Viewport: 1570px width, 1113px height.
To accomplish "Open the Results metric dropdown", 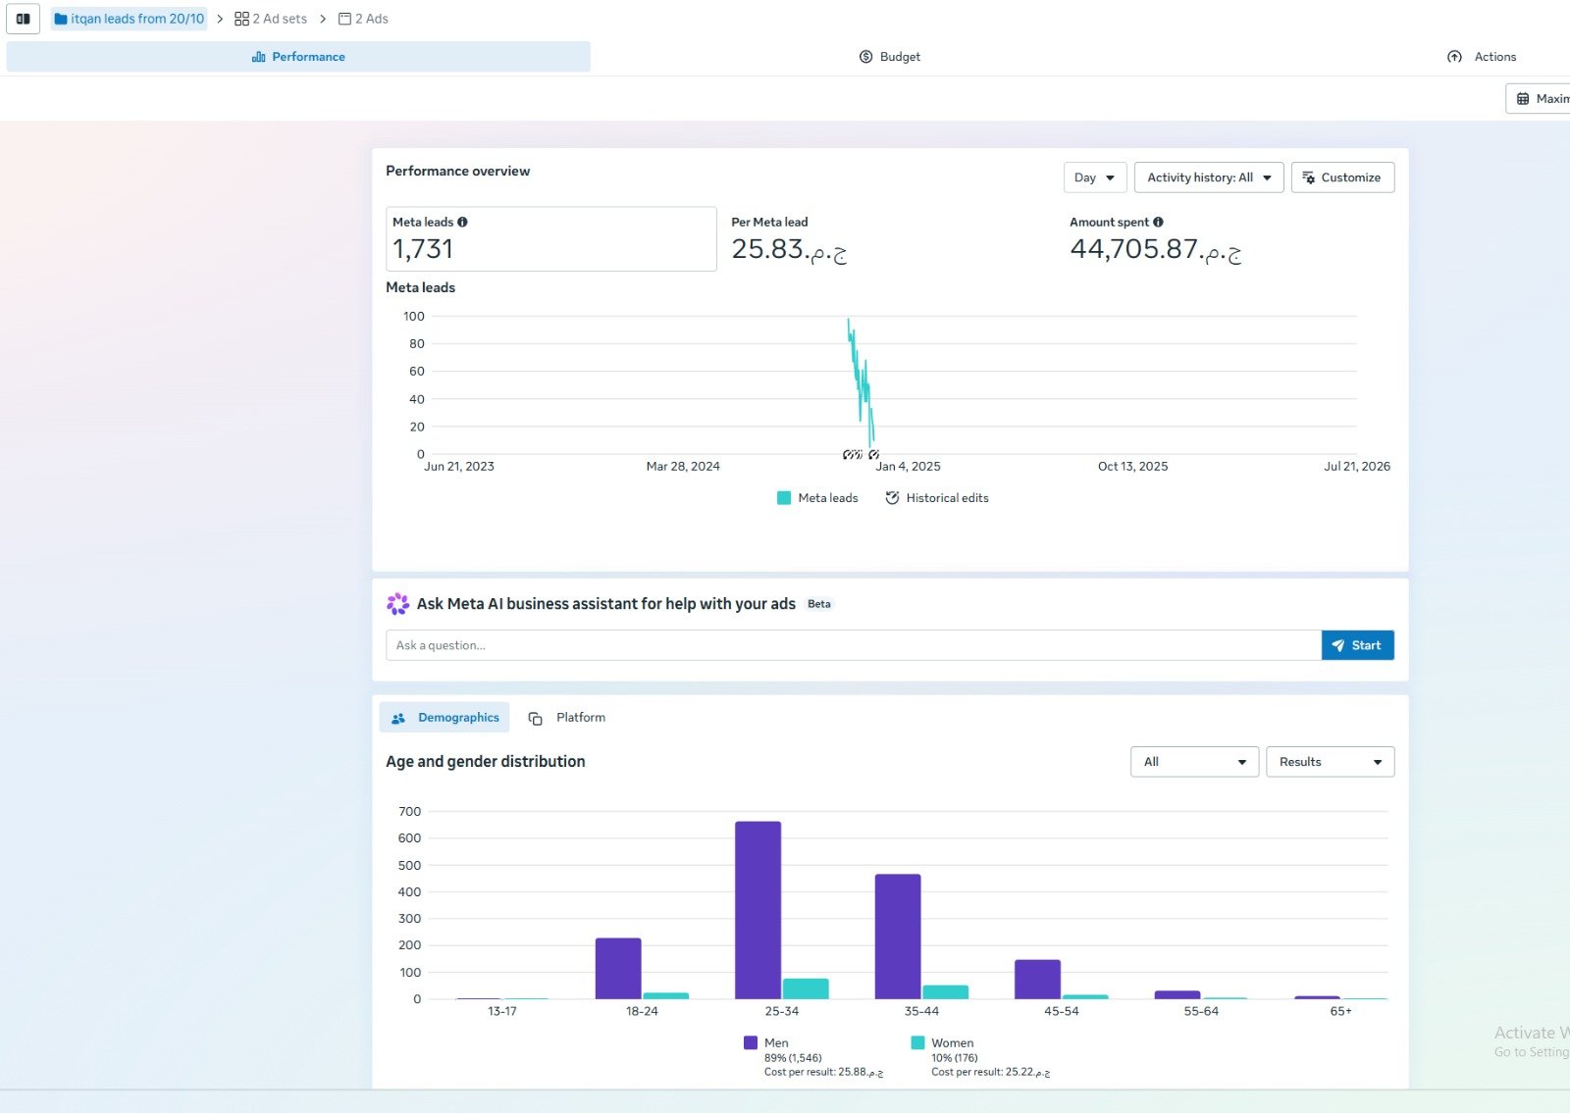I will pos(1330,762).
